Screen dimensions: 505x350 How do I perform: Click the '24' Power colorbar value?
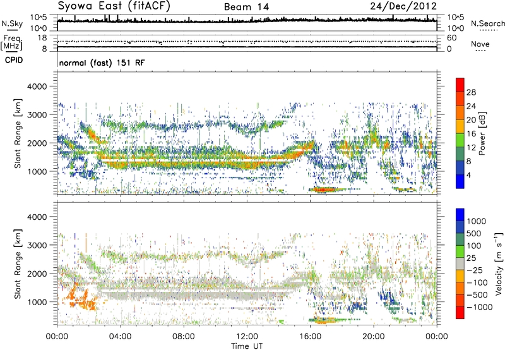coord(471,106)
